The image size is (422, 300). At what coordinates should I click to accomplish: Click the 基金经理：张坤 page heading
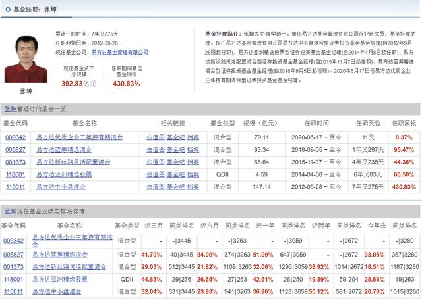(35, 9)
